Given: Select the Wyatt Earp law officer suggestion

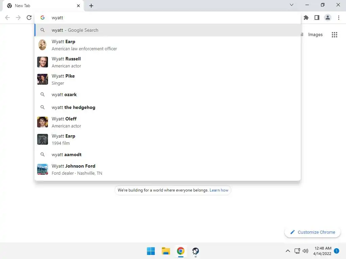Looking at the screenshot, I should 168,45.
